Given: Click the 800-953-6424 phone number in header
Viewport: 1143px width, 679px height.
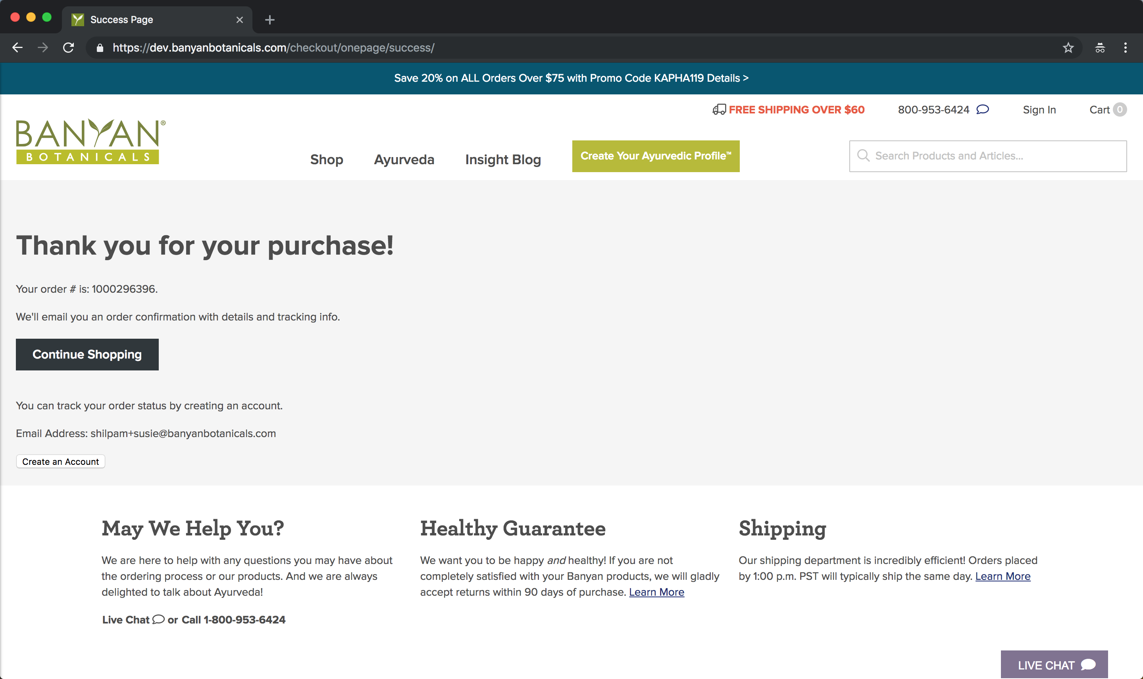Looking at the screenshot, I should click(933, 110).
